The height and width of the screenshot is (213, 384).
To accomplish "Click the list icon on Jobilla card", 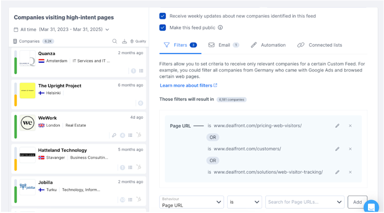I will (130, 199).
